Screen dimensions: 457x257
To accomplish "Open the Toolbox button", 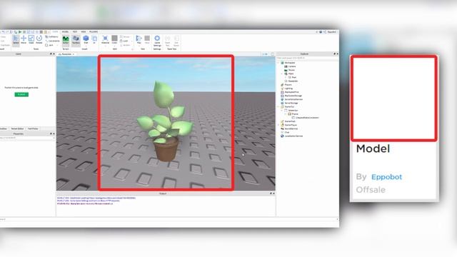I will (x=76, y=40).
